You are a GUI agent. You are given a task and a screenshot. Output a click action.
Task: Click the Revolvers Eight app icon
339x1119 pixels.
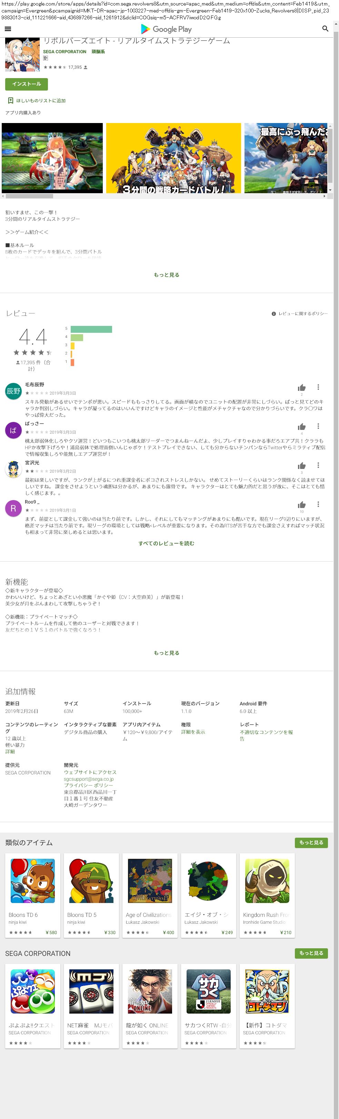(x=22, y=54)
